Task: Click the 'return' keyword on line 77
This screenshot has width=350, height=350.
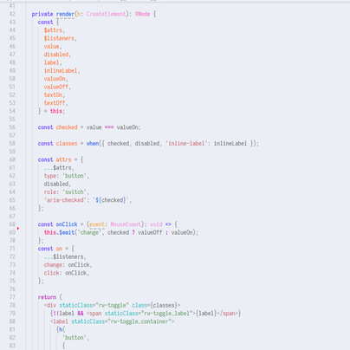Action: (x=47, y=297)
